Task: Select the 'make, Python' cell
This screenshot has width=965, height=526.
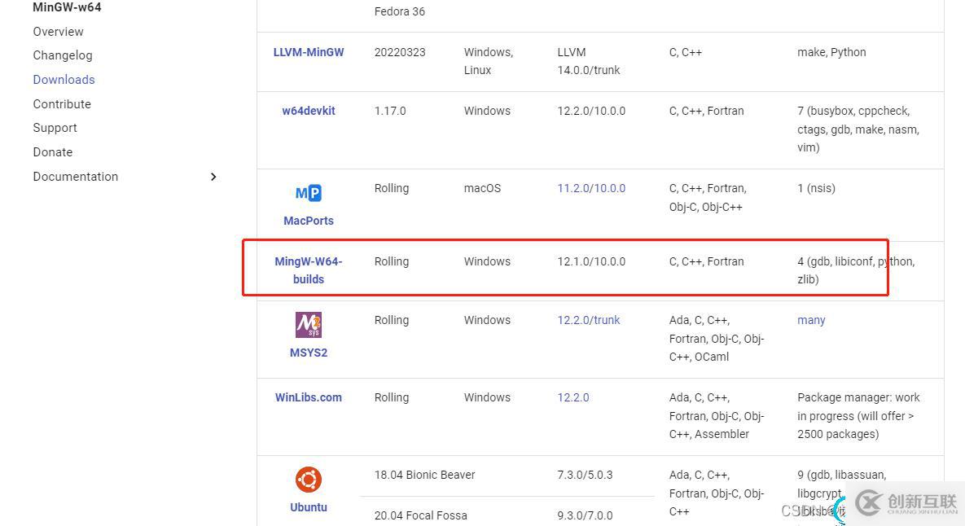Action: point(831,52)
